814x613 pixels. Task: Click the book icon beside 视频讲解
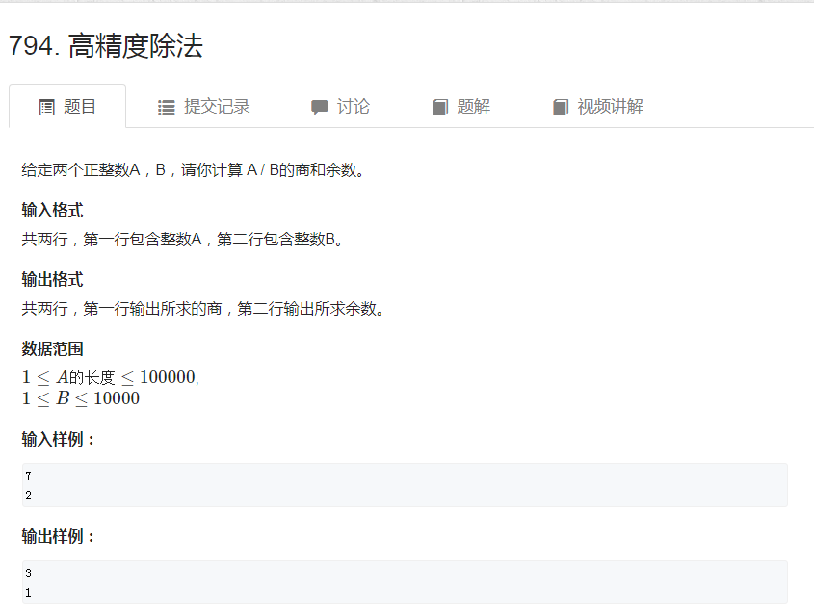561,107
